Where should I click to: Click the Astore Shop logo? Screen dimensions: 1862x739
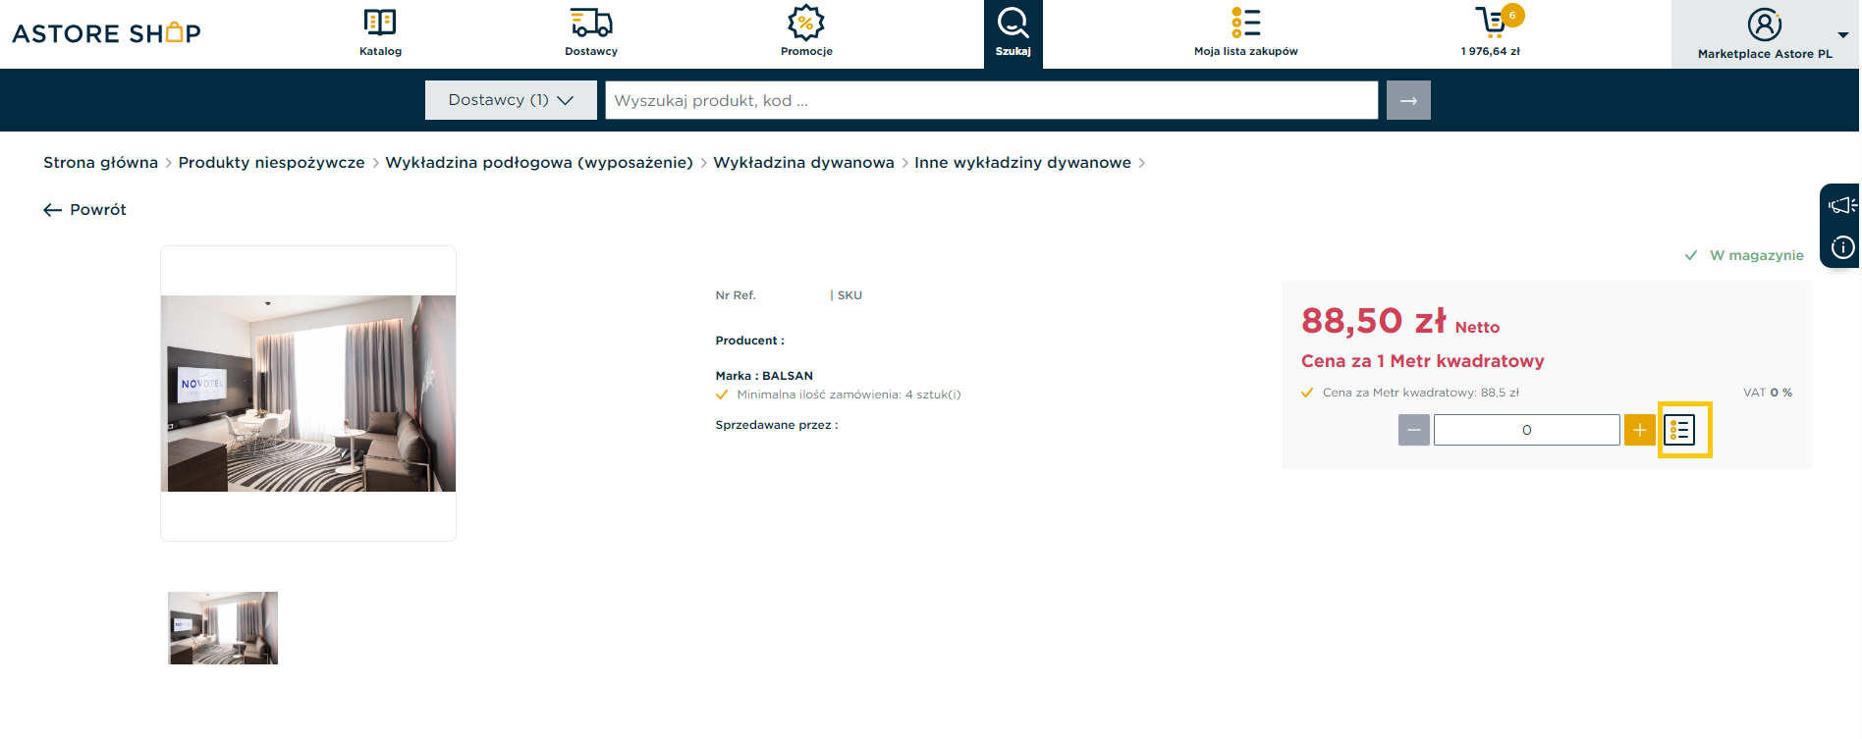[106, 33]
